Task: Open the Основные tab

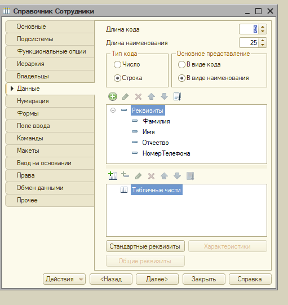Action: tap(50, 26)
